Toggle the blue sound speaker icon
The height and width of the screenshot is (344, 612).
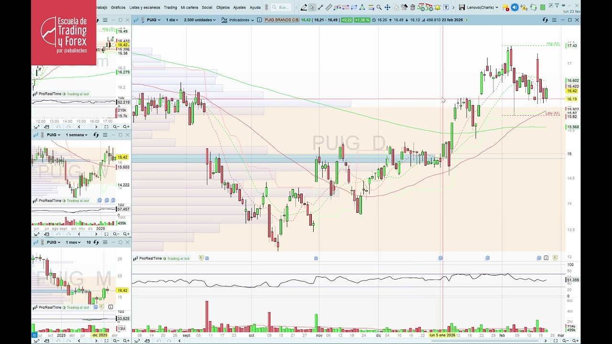[x=514, y=7]
